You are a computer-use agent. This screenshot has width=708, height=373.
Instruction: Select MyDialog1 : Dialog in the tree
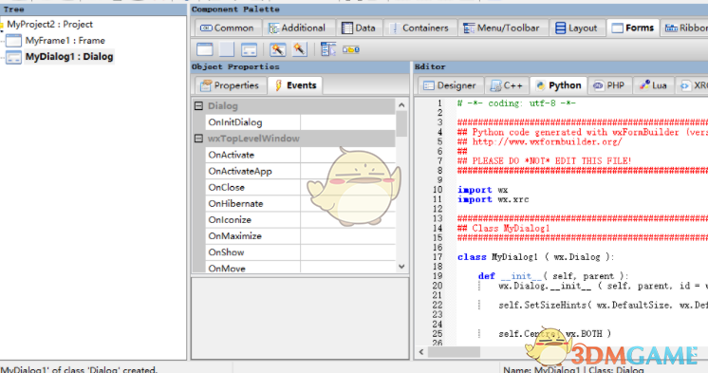(69, 57)
